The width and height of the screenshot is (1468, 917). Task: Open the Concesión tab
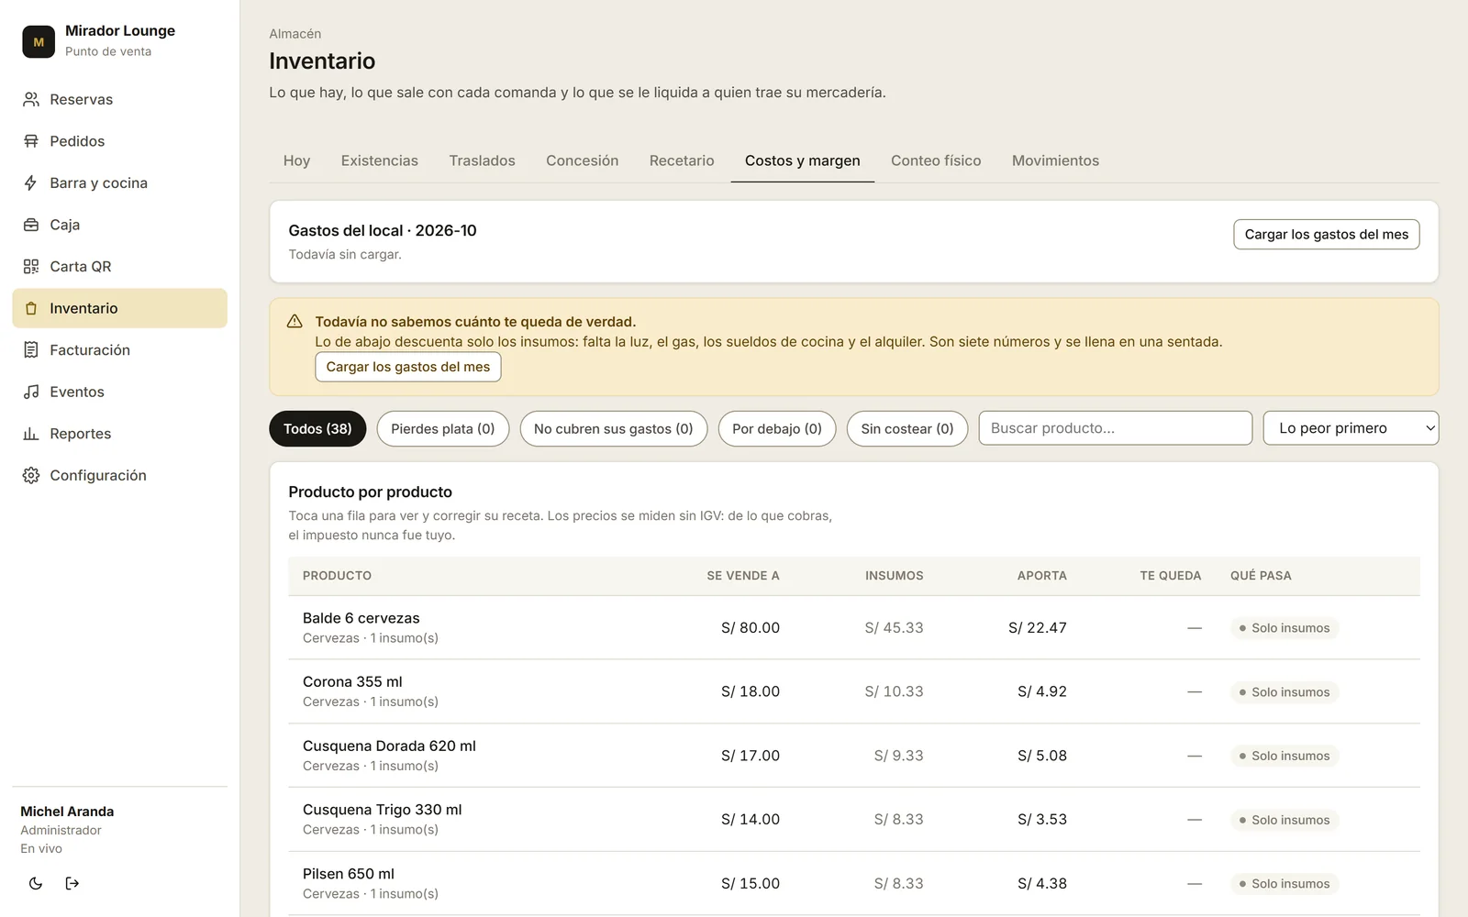tap(583, 160)
